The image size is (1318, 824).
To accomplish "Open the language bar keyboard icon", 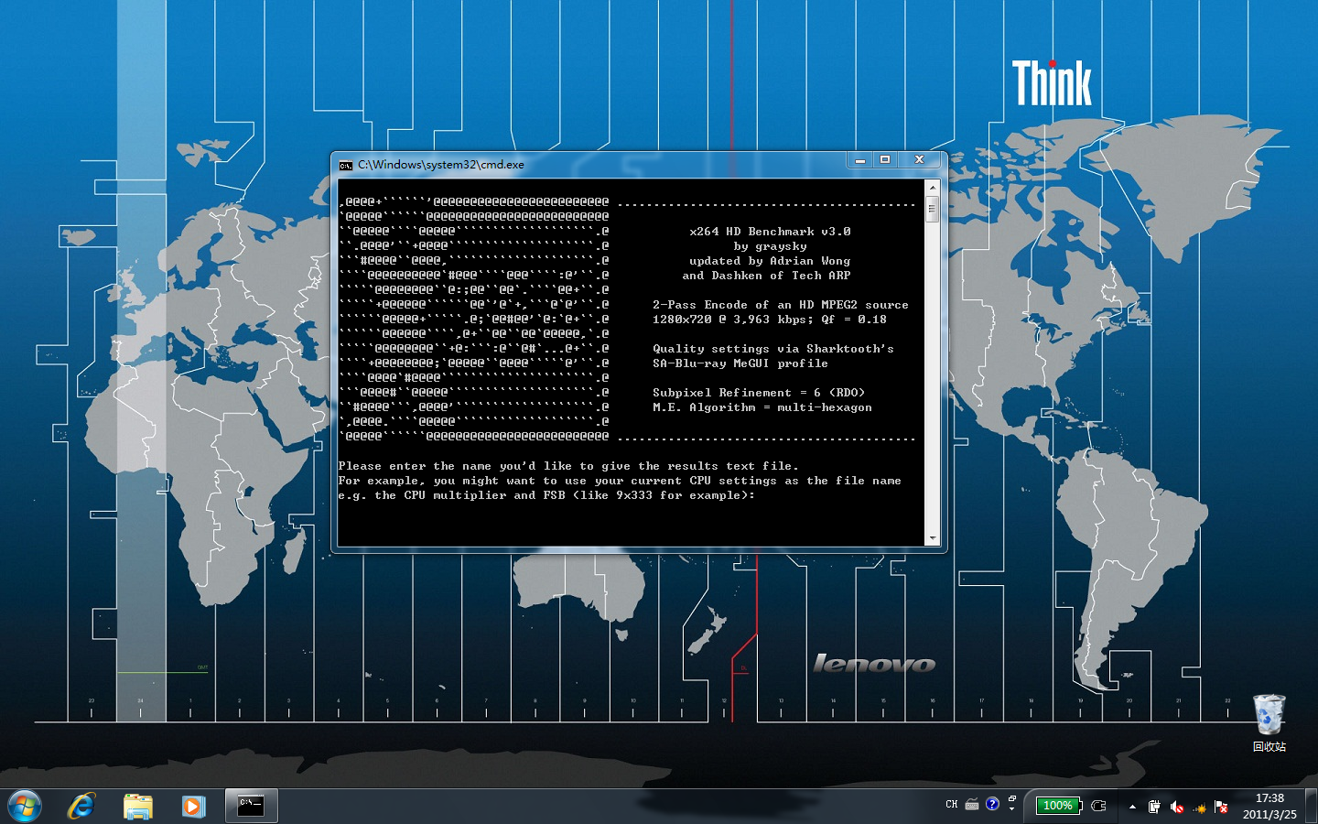I will (x=972, y=805).
